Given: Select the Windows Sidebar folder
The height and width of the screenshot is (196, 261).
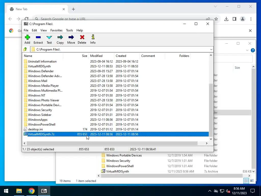Looking at the screenshot, I should (40, 115).
